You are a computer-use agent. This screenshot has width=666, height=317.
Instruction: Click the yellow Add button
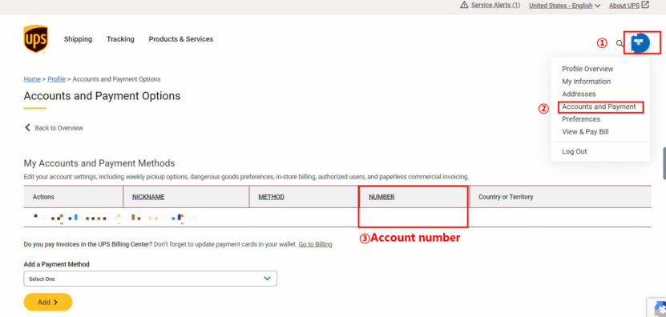(48, 302)
